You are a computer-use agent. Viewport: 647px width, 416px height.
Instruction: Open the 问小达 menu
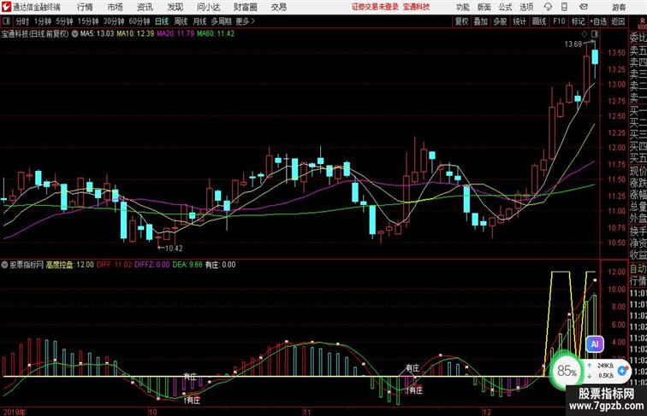pyautogui.click(x=208, y=7)
